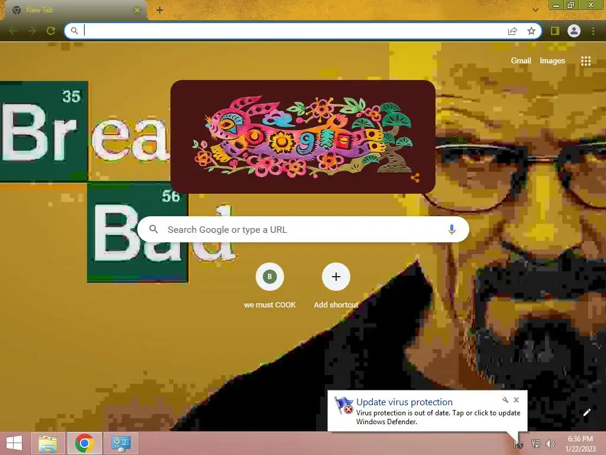Viewport: 606px width, 455px height.
Task: Open the side panel icon
Action: [x=555, y=31]
